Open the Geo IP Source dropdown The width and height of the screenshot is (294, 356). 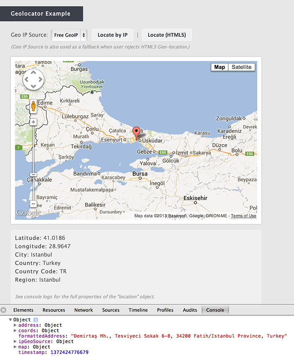(69, 35)
